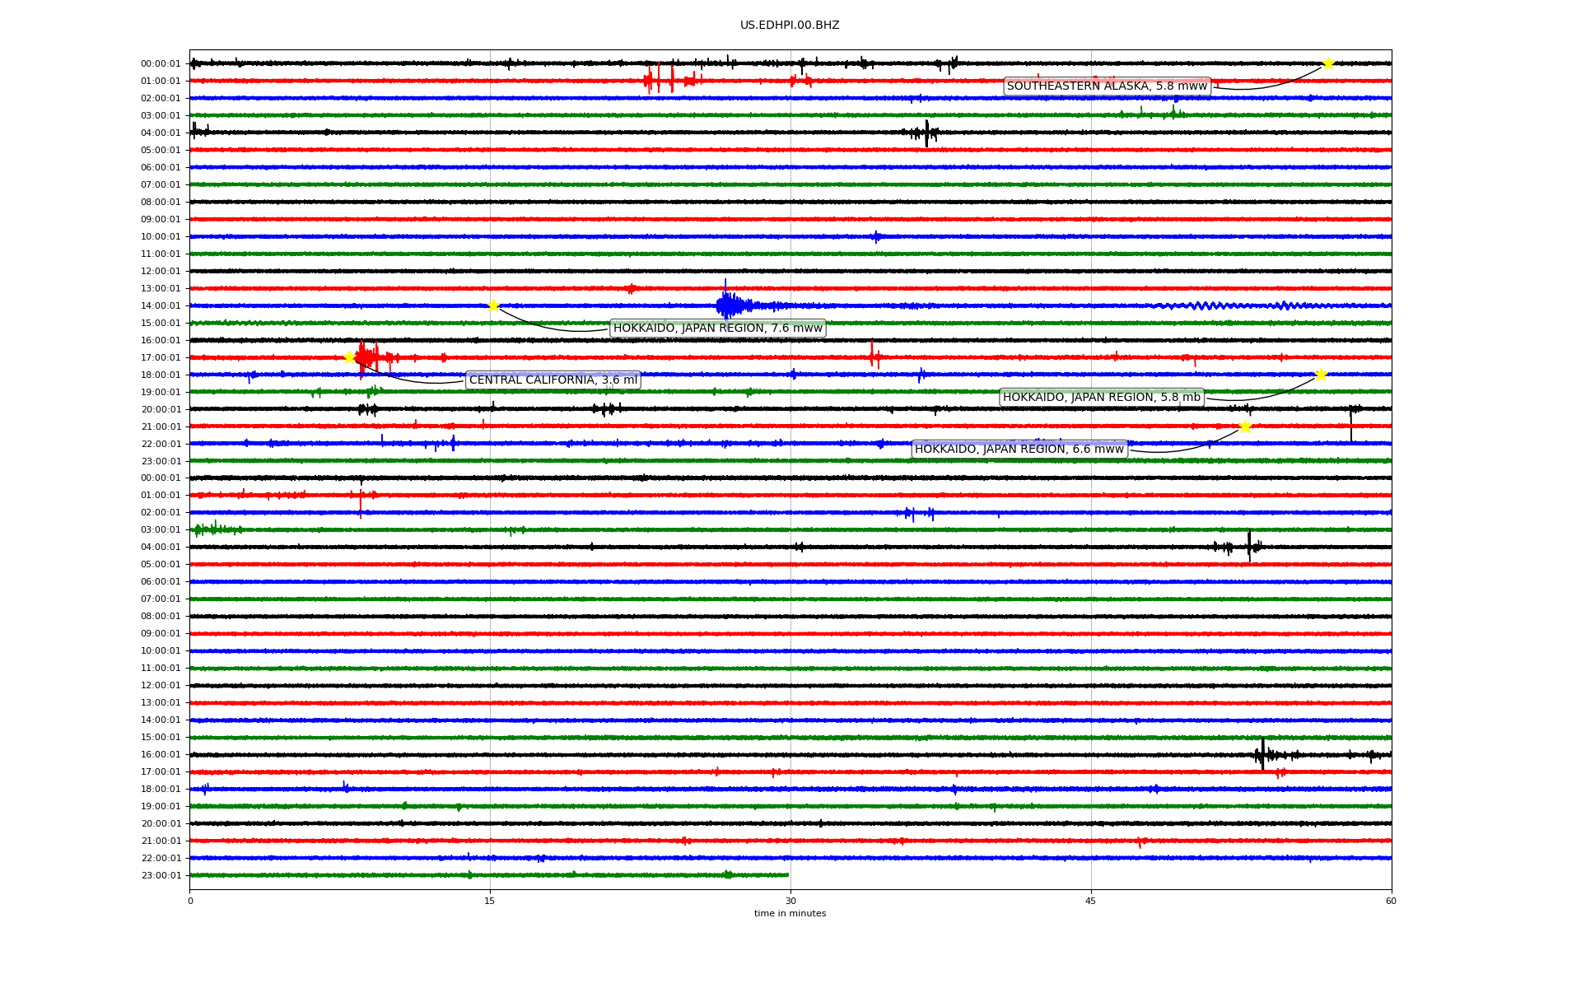
Task: Click the 'time in minutes' axis label
Action: tap(790, 914)
